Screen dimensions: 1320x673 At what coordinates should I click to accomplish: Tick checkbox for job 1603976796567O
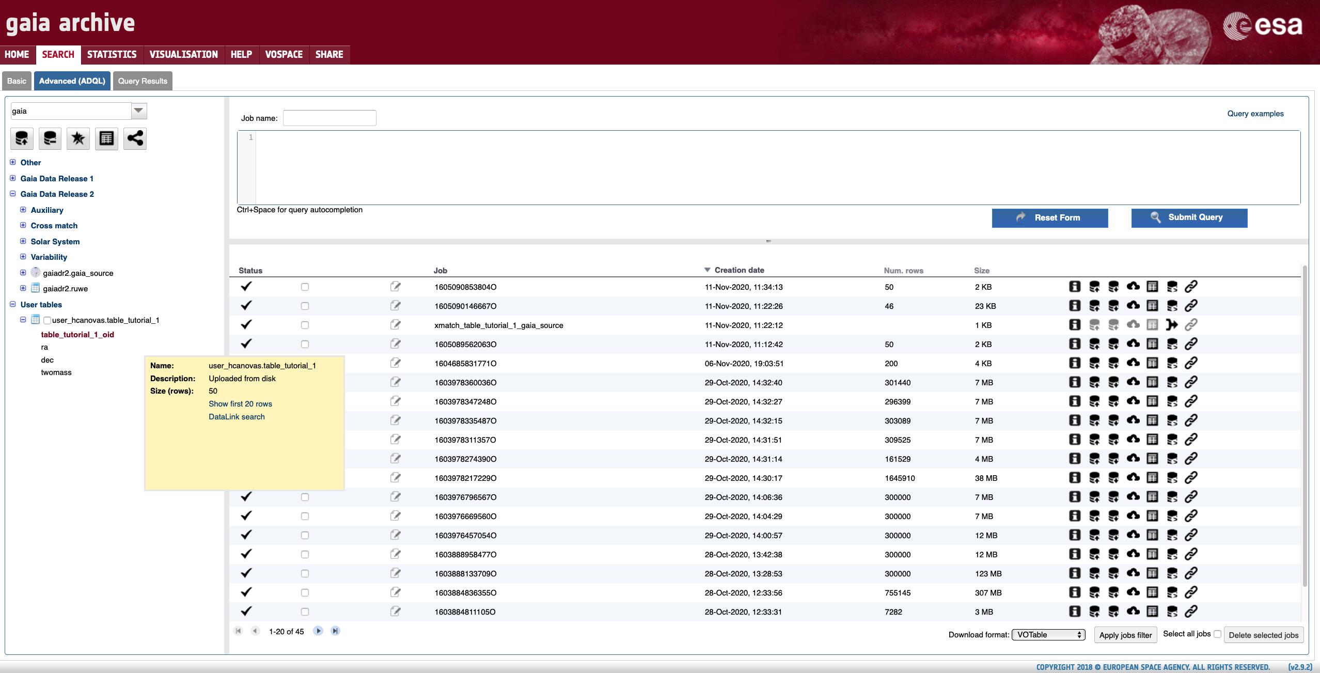point(305,497)
